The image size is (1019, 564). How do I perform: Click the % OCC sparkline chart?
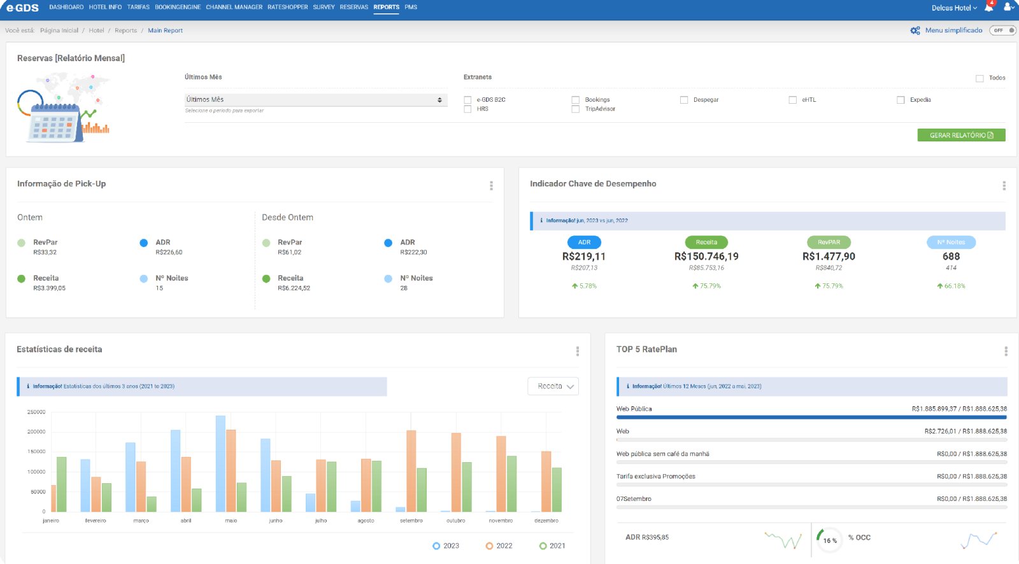(x=979, y=540)
